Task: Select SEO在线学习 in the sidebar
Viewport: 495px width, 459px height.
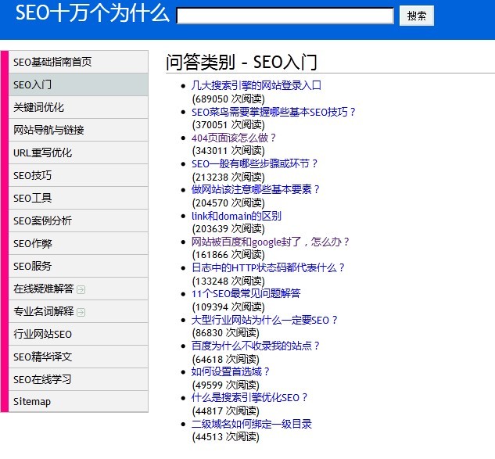Action: coord(78,380)
